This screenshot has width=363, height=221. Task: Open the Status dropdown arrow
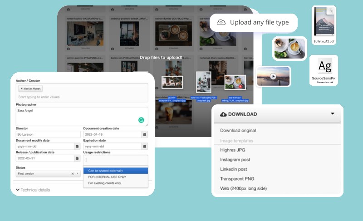pyautogui.click(x=78, y=174)
